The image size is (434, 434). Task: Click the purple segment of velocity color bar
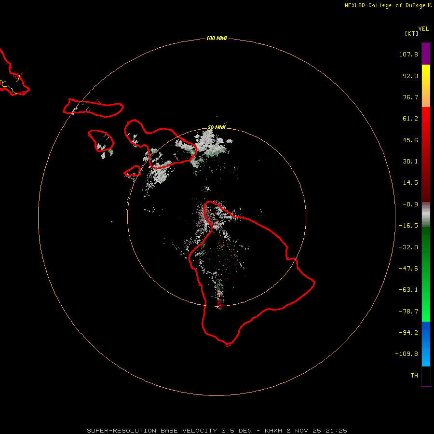(426, 54)
